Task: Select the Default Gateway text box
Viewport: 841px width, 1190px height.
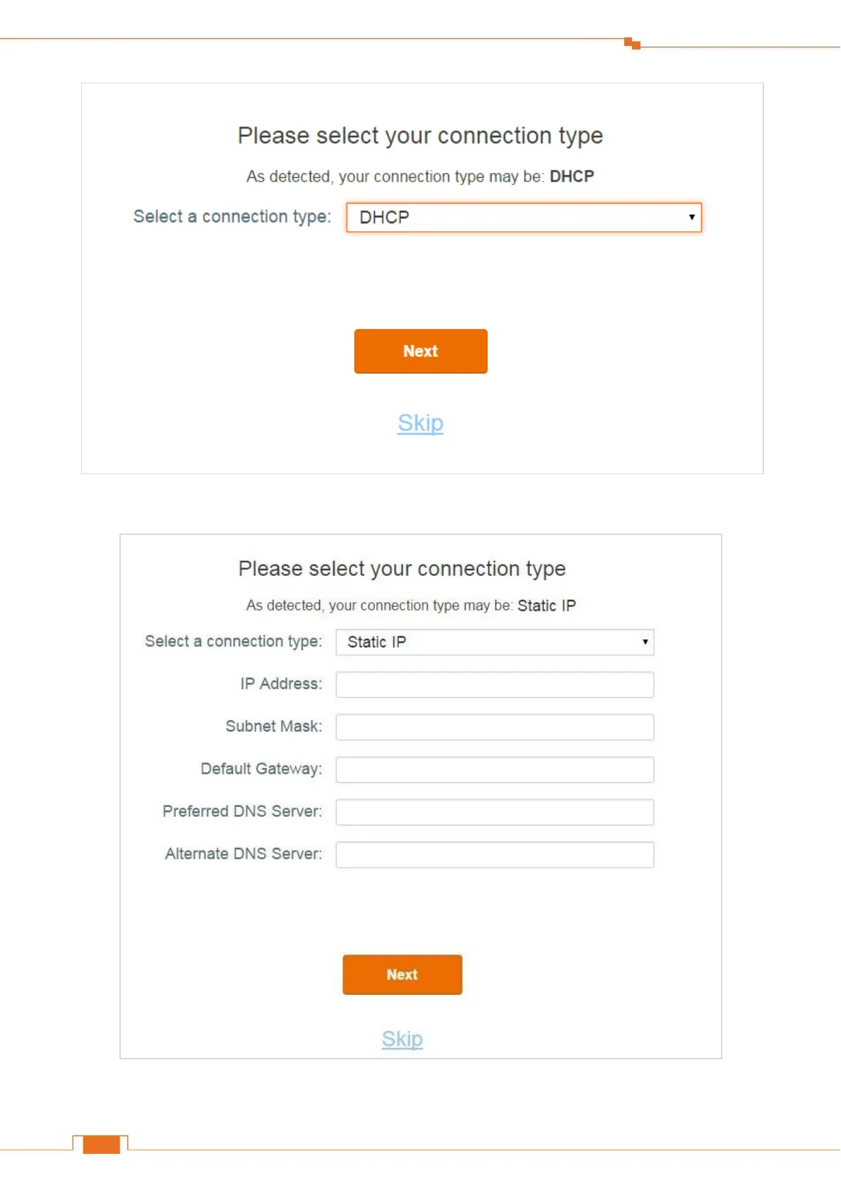Action: 494,770
